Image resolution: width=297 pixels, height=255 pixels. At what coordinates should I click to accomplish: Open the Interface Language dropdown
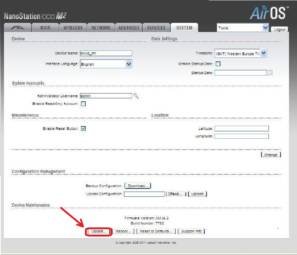pos(106,64)
